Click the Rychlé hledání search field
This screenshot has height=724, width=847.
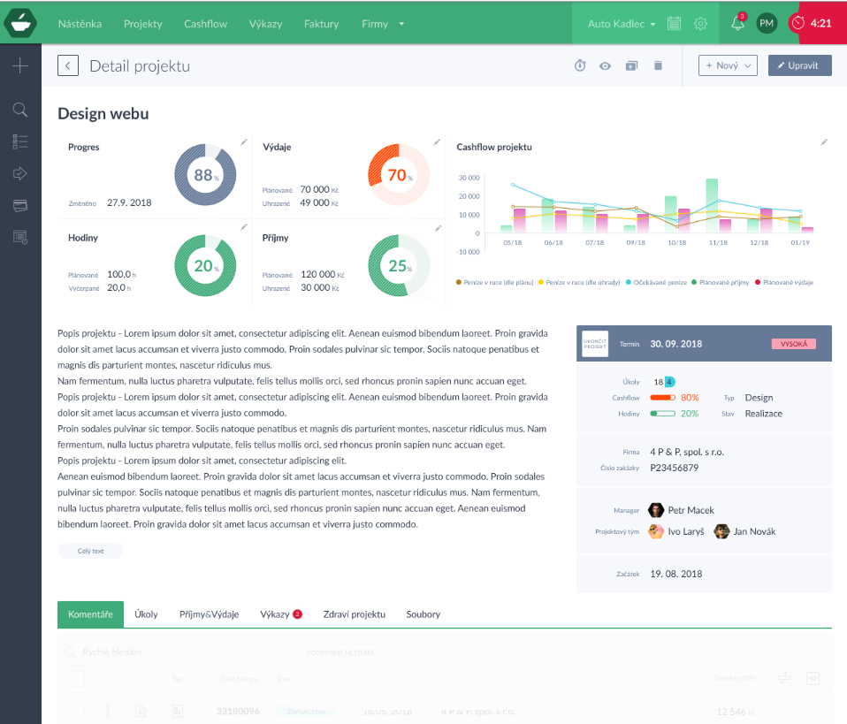click(177, 653)
